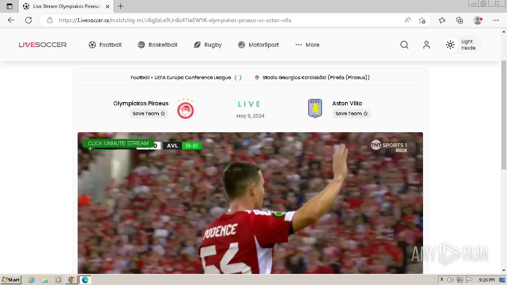Click the UEFA Europa Conference League text

[193, 78]
